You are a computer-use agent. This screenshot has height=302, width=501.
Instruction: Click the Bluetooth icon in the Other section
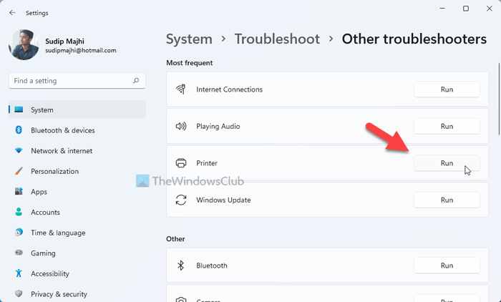[180, 266]
